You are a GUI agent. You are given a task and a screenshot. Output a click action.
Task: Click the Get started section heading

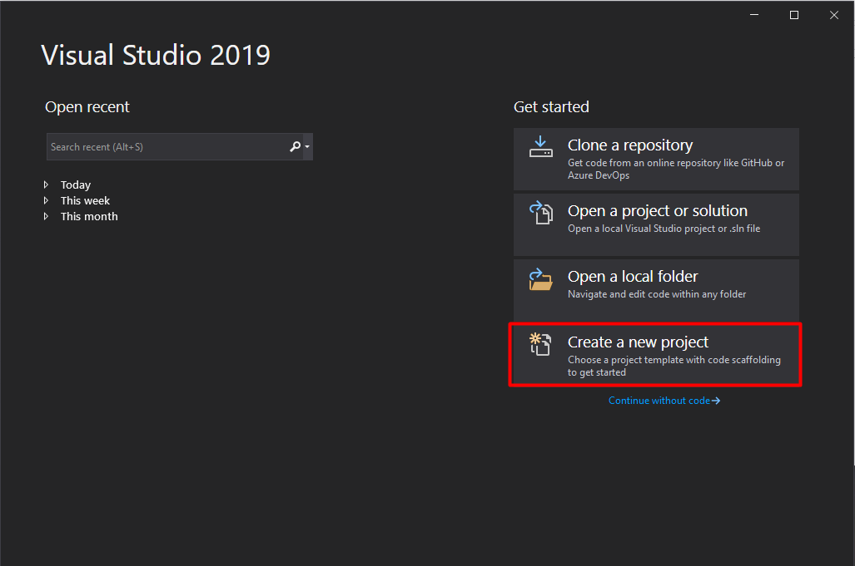coord(551,106)
